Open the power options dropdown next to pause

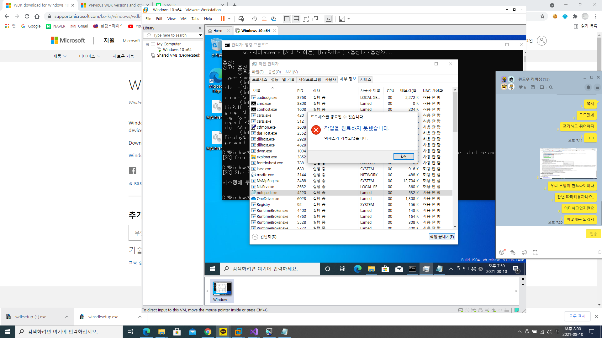[229, 19]
